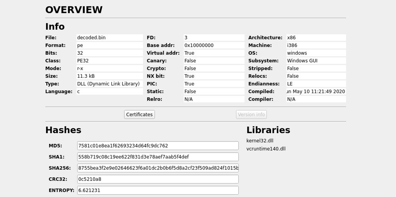Select the Architecture value x86

(316, 38)
